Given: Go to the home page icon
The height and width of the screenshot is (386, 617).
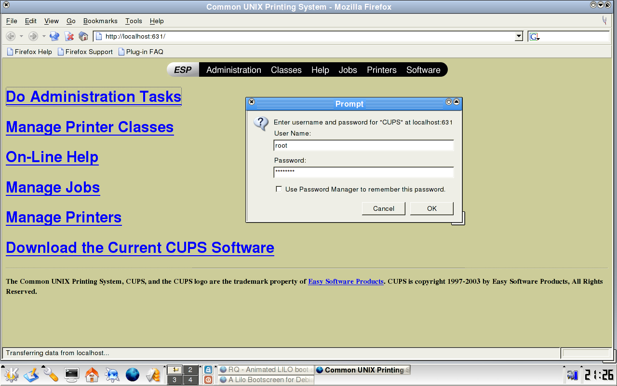Looking at the screenshot, I should click(x=83, y=36).
